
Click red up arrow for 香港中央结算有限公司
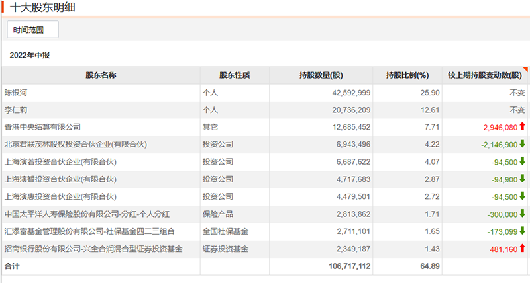[522, 127]
